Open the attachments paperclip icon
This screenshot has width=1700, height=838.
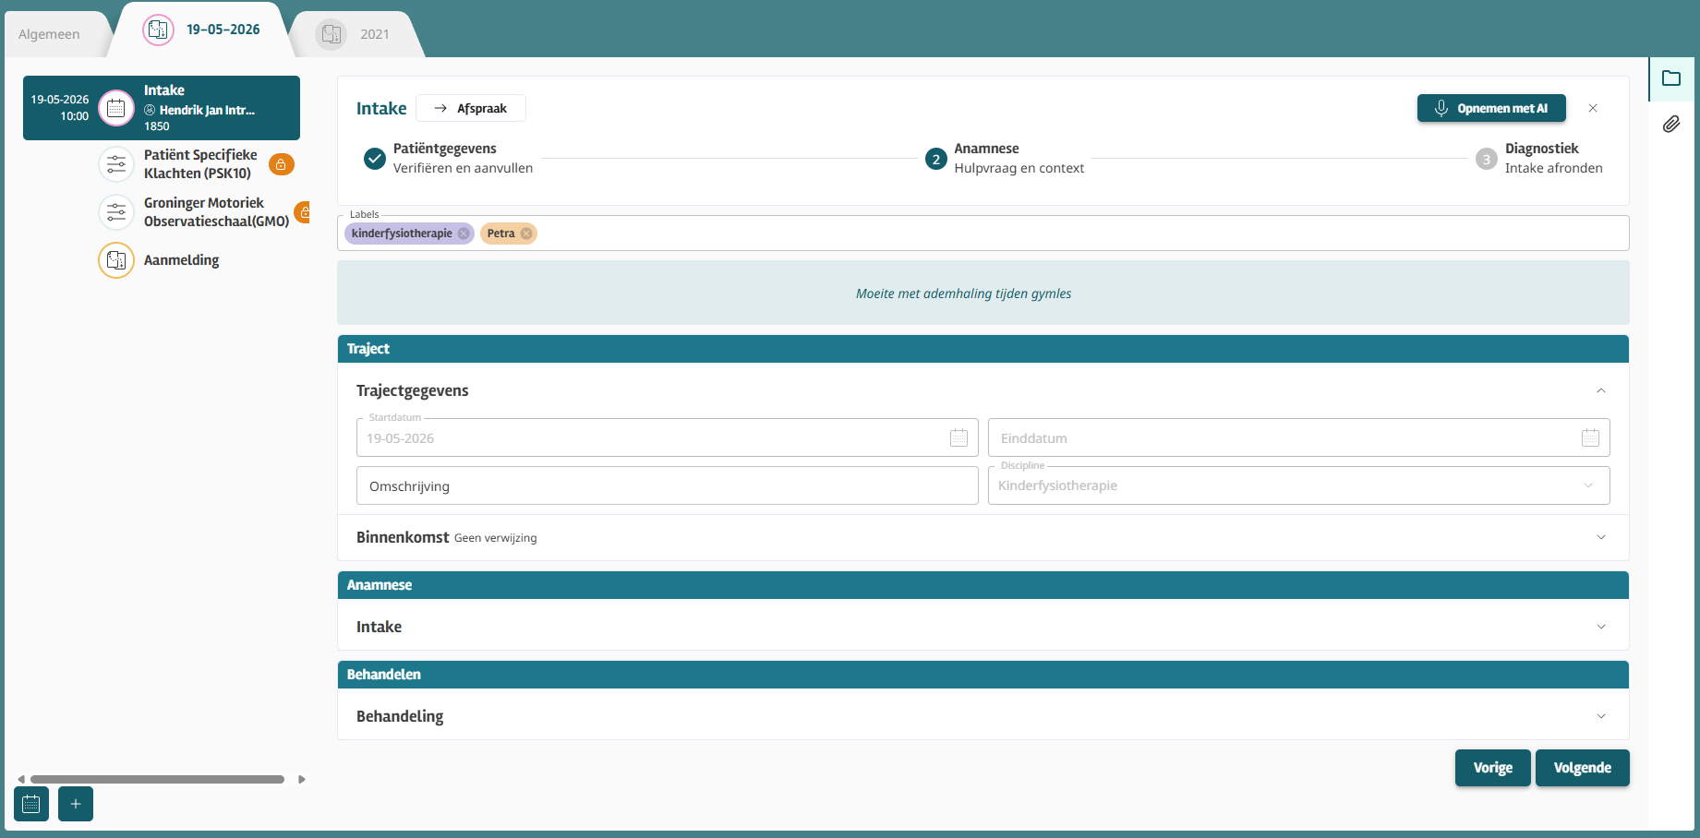click(x=1670, y=124)
